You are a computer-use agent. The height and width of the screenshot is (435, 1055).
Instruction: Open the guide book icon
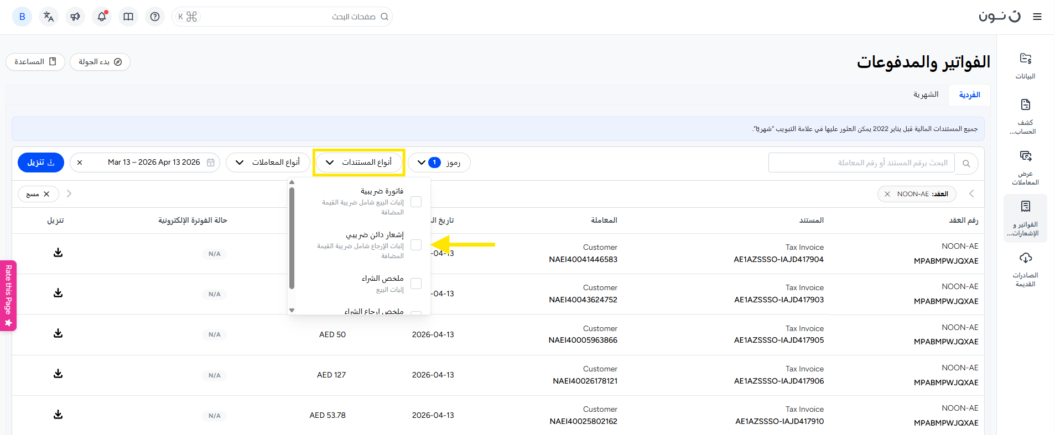click(128, 17)
